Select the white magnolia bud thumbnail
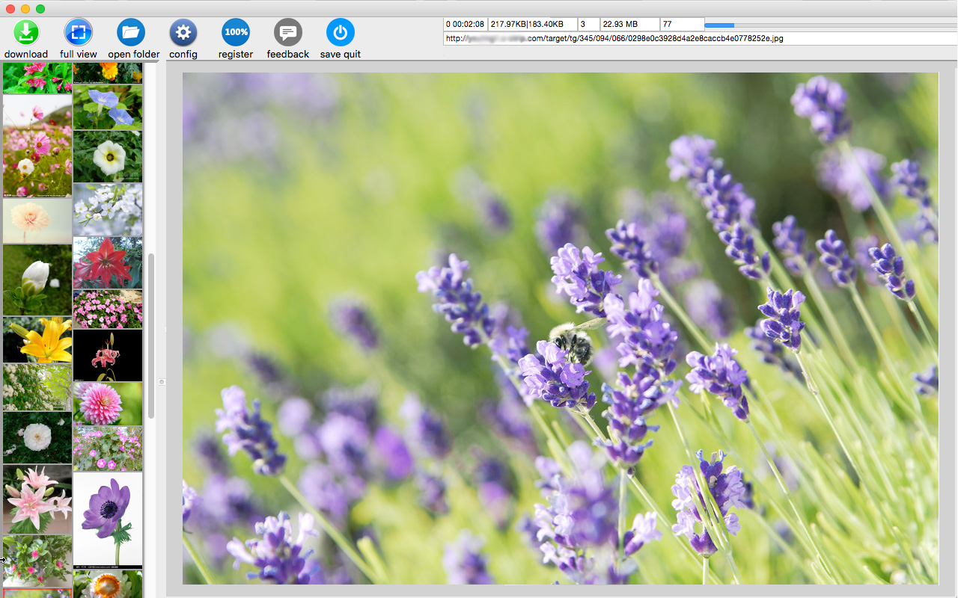This screenshot has width=958, height=598. coord(37,280)
